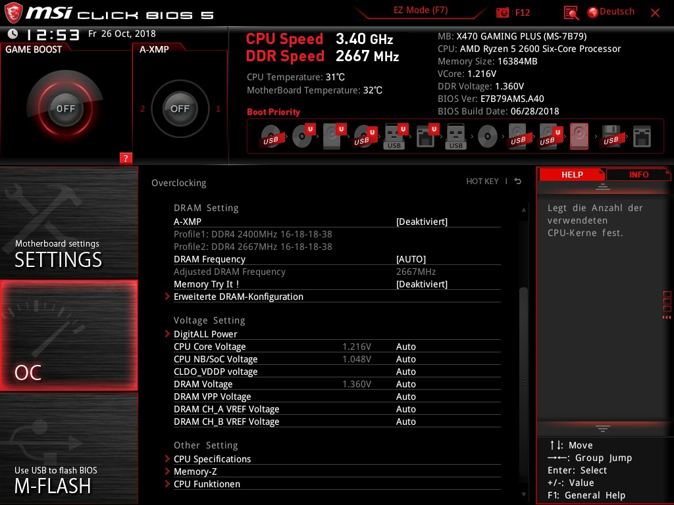
Task: Select the UEFI hard disk boot icon without USB banner
Action: click(x=334, y=136)
